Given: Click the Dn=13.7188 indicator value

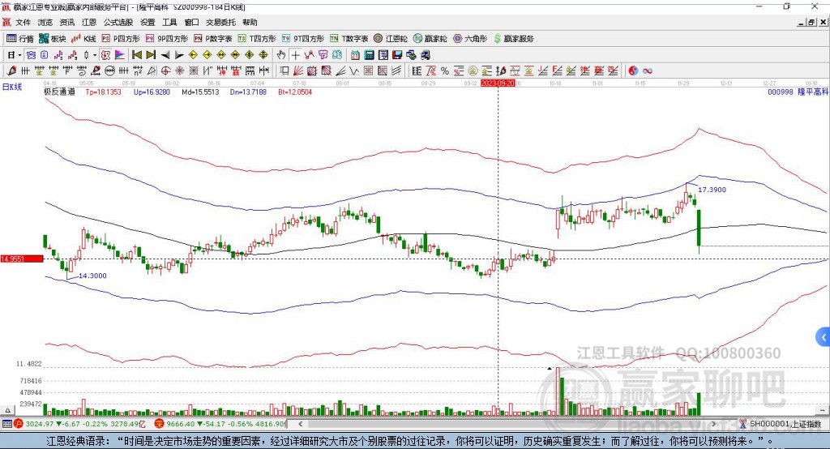Looking at the screenshot, I should [x=248, y=92].
